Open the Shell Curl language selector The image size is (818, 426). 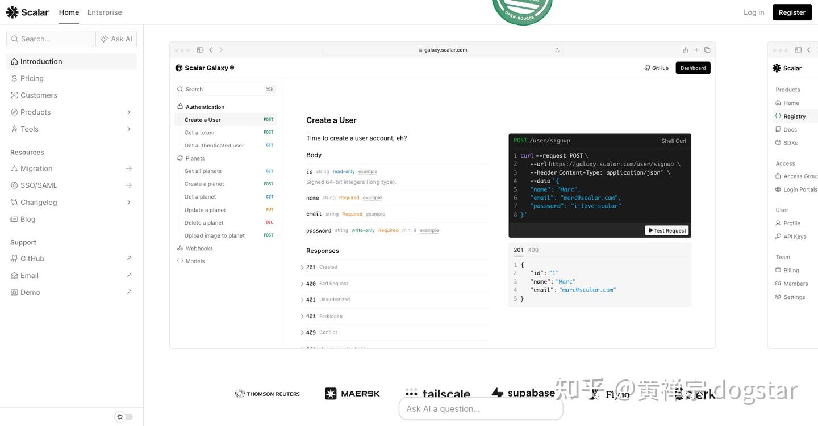coord(673,141)
